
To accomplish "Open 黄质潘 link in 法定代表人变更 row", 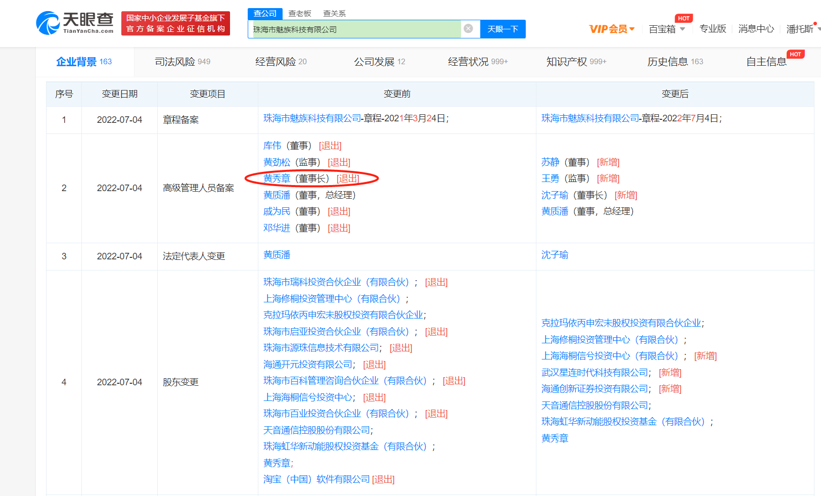I will click(277, 255).
